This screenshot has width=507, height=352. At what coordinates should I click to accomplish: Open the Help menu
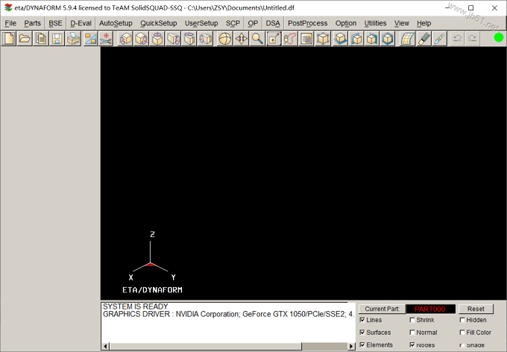(x=424, y=23)
